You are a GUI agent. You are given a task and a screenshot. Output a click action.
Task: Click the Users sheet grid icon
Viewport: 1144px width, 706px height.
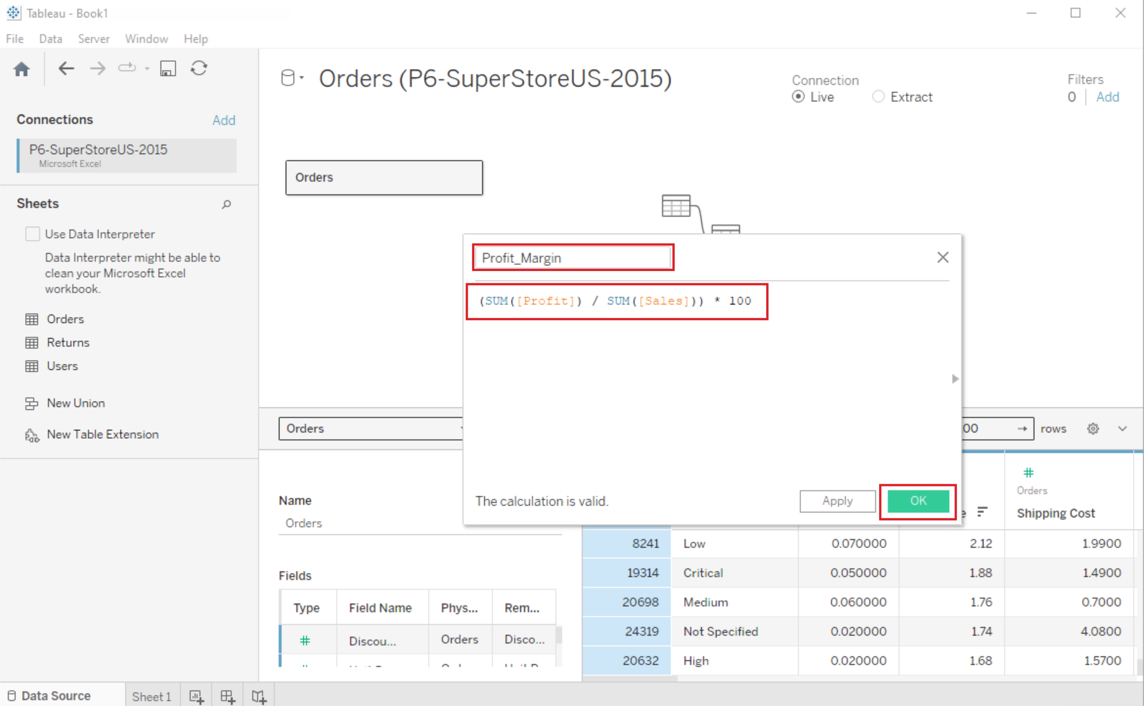point(32,366)
